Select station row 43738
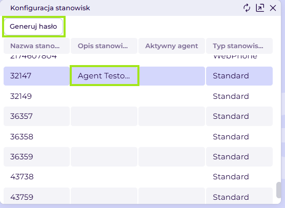Screen dimensions: 285x208 click(138, 177)
